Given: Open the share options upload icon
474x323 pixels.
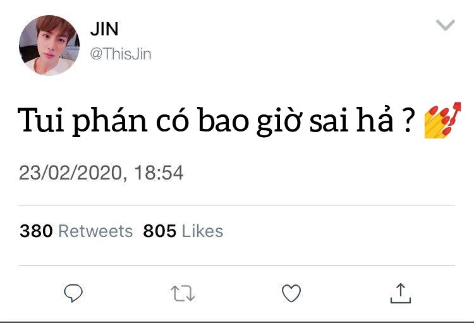Looking at the screenshot, I should click(x=401, y=293).
